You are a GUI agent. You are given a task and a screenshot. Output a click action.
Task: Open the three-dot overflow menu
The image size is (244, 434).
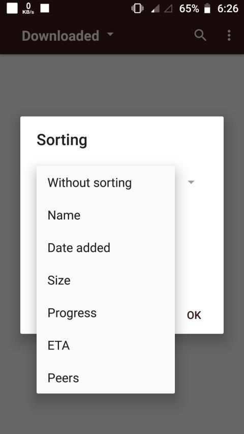[x=229, y=36]
